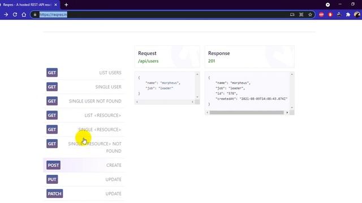
Task: Select PATCH Update endpoint
Action: (84, 194)
